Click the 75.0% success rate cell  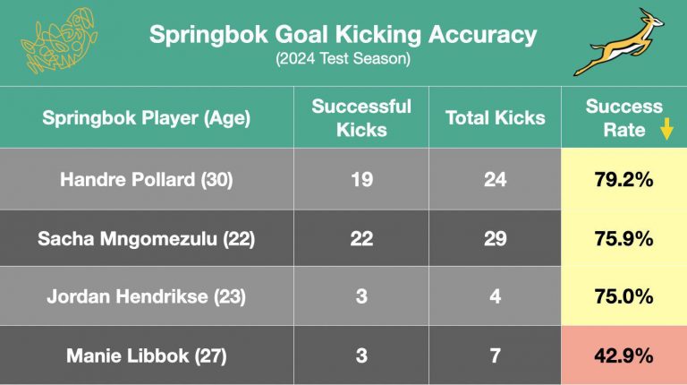tap(623, 296)
